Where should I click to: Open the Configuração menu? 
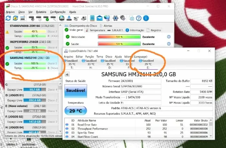[58, 12]
